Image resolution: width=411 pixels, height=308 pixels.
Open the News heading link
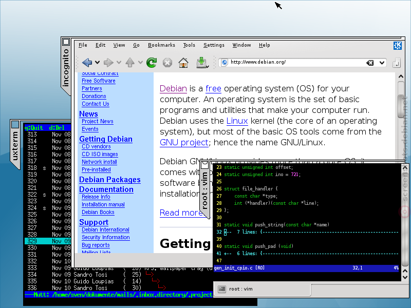[88, 114]
